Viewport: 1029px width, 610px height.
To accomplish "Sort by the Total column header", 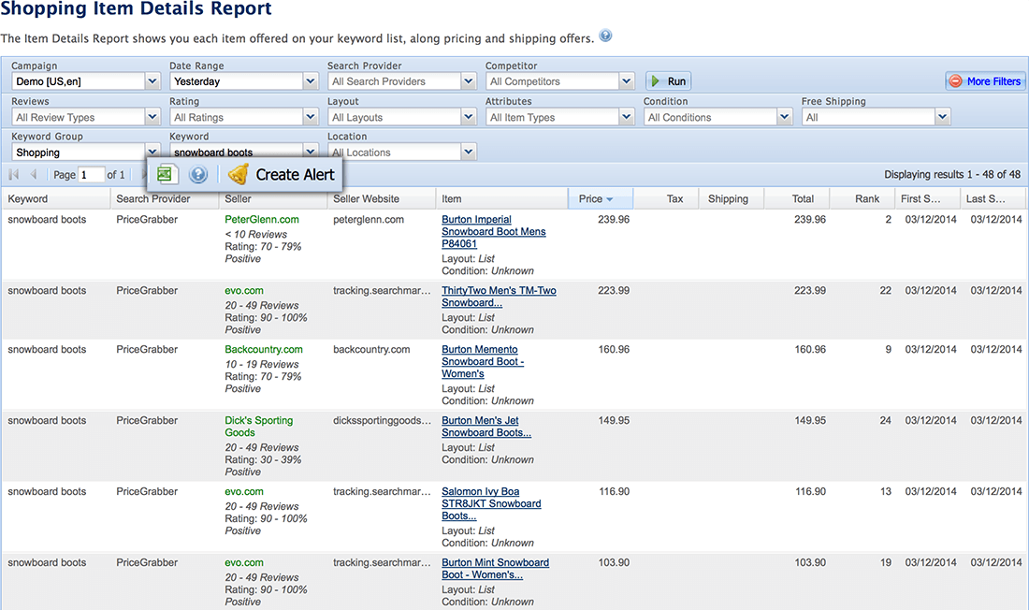I will pyautogui.click(x=797, y=198).
